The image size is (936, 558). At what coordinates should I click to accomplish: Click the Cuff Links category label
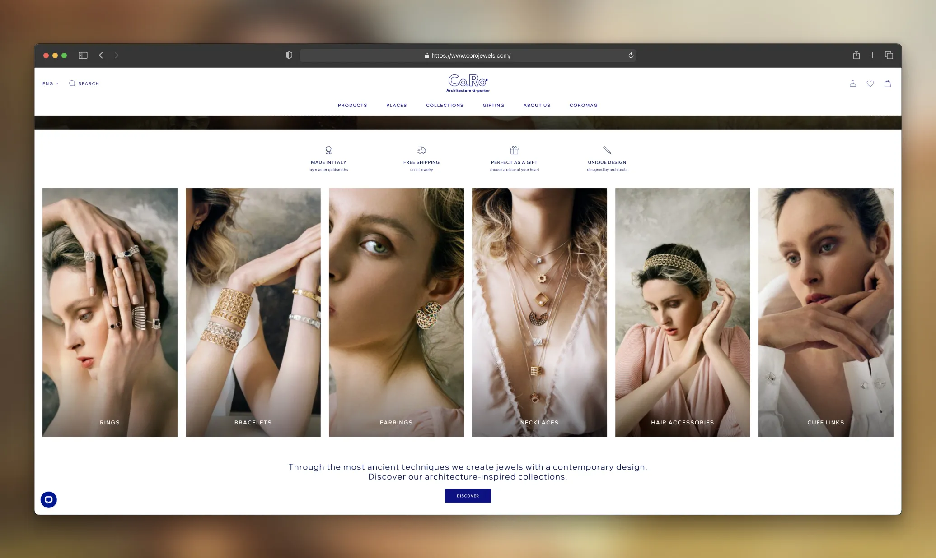[x=826, y=423]
